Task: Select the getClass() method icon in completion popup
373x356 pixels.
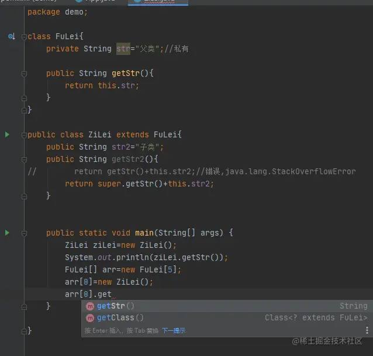Action: point(90,318)
